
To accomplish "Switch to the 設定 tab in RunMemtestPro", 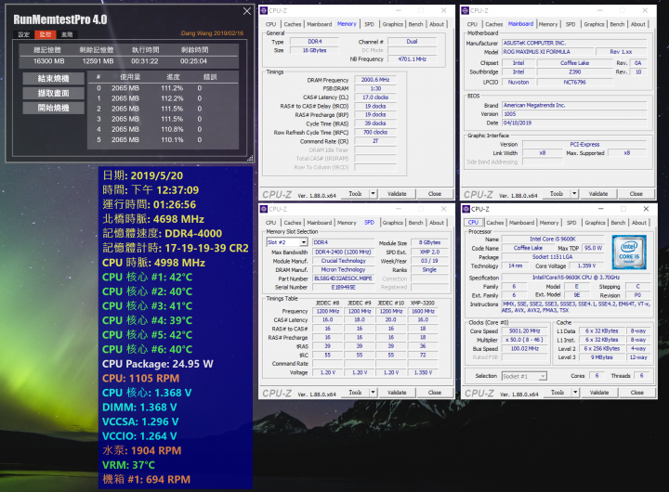I will 24,34.
